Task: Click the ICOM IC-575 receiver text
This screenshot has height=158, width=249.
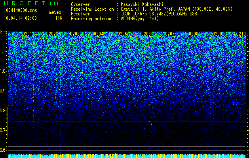Action: (x=159, y=14)
